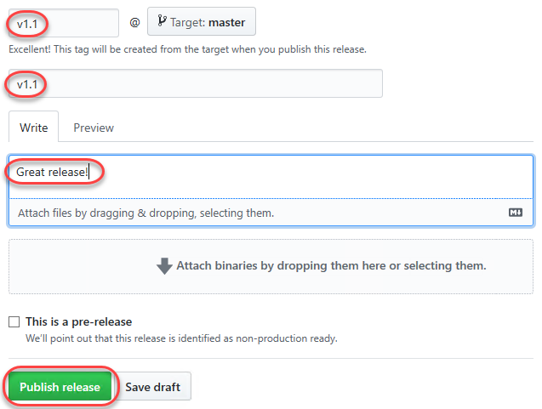Click the tag creation hint message

click(187, 49)
